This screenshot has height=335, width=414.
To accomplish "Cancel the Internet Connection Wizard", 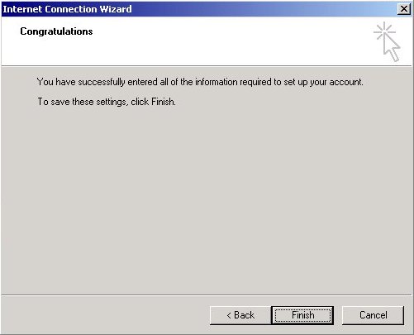I will click(373, 315).
